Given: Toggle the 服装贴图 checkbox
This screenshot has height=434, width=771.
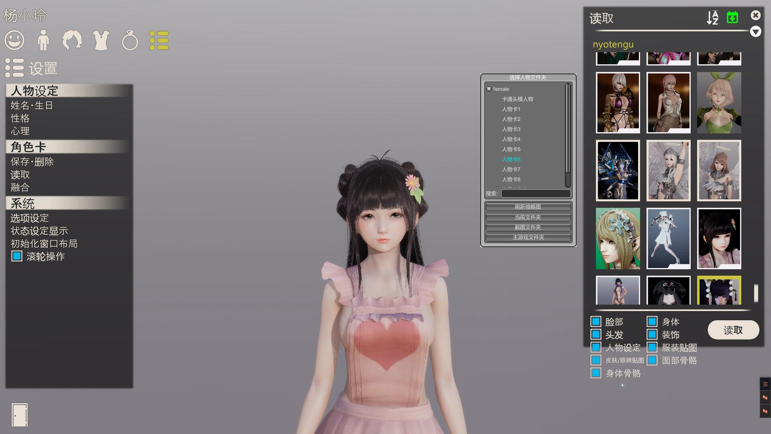Looking at the screenshot, I should 652,347.
